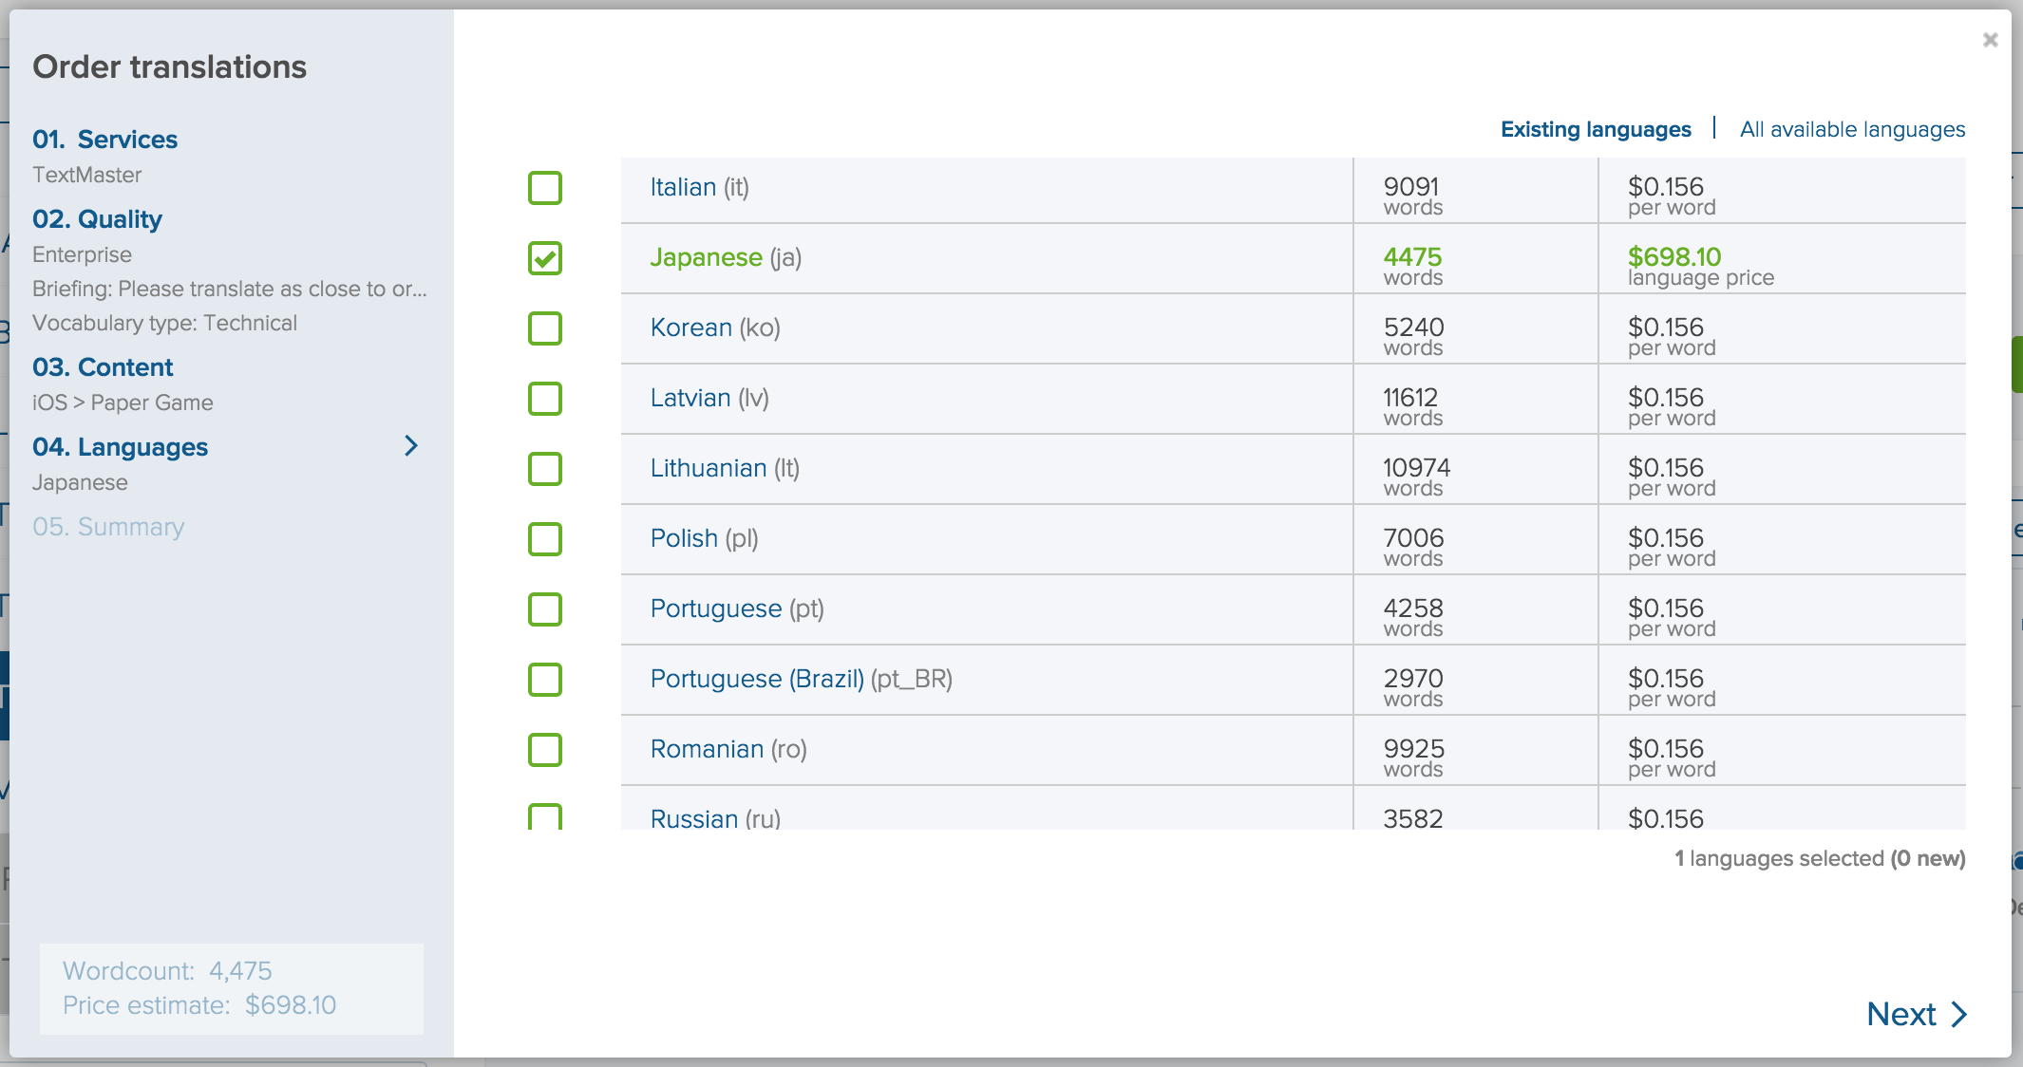The width and height of the screenshot is (2023, 1067).
Task: Check the Italian language checkbox
Action: [545, 188]
